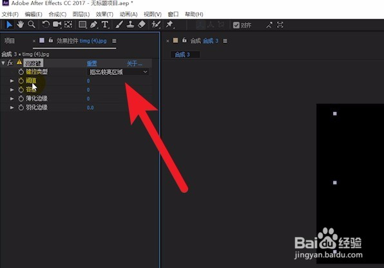Select the Hand tool

click(20, 24)
